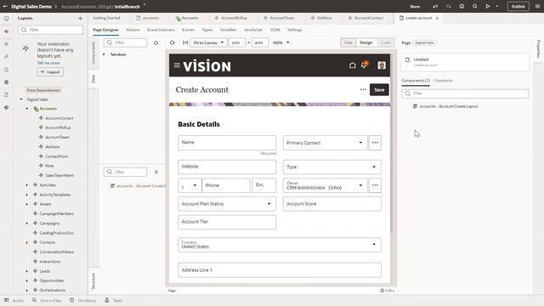The image size is (544, 306).
Task: Click the reload page icon in designer toolbar
Action: point(172,42)
